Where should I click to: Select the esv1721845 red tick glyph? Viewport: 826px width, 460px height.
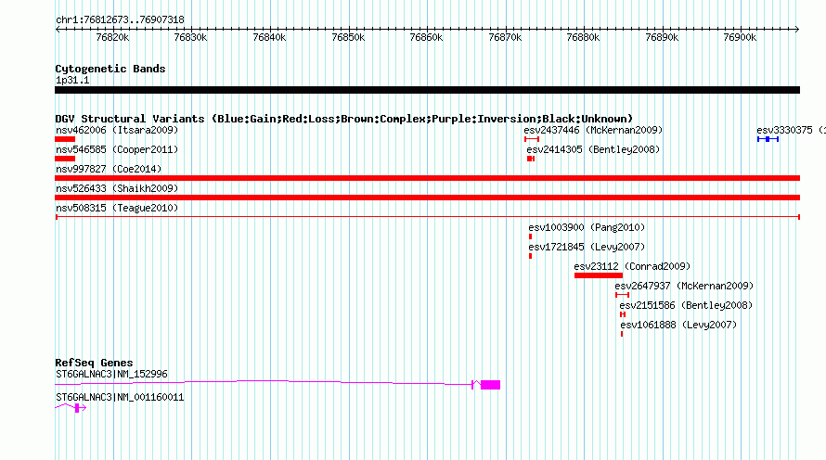[x=531, y=256]
